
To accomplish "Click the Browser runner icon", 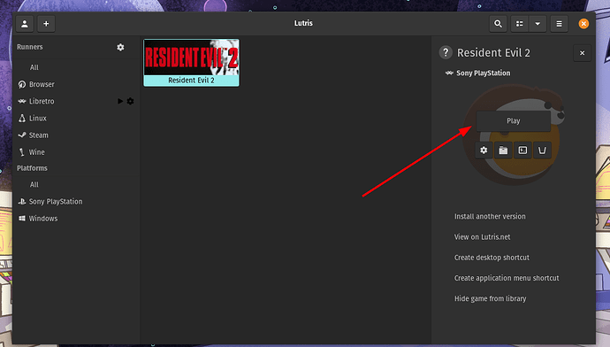I will [22, 84].
